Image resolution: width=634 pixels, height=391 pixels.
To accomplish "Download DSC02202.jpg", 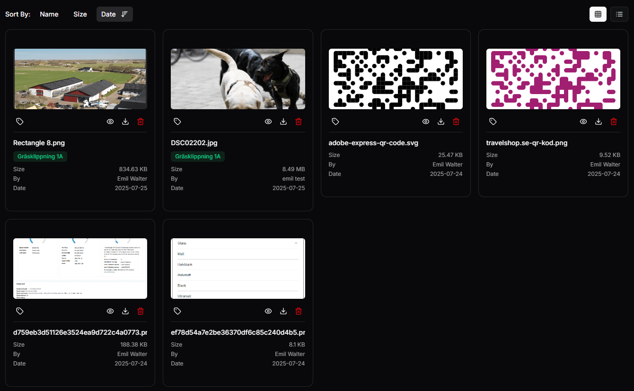I will pos(283,122).
